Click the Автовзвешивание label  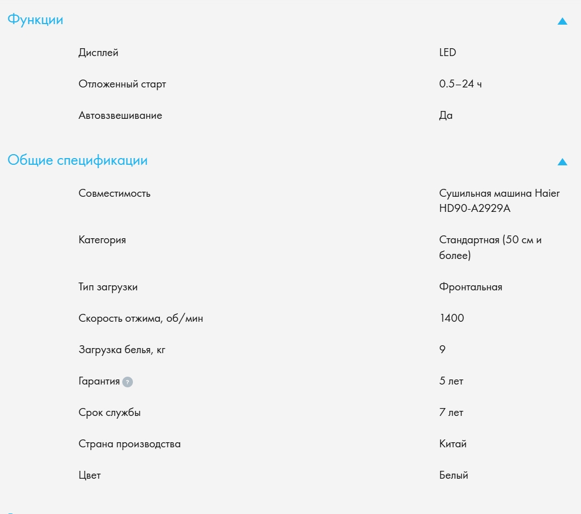[x=121, y=115]
